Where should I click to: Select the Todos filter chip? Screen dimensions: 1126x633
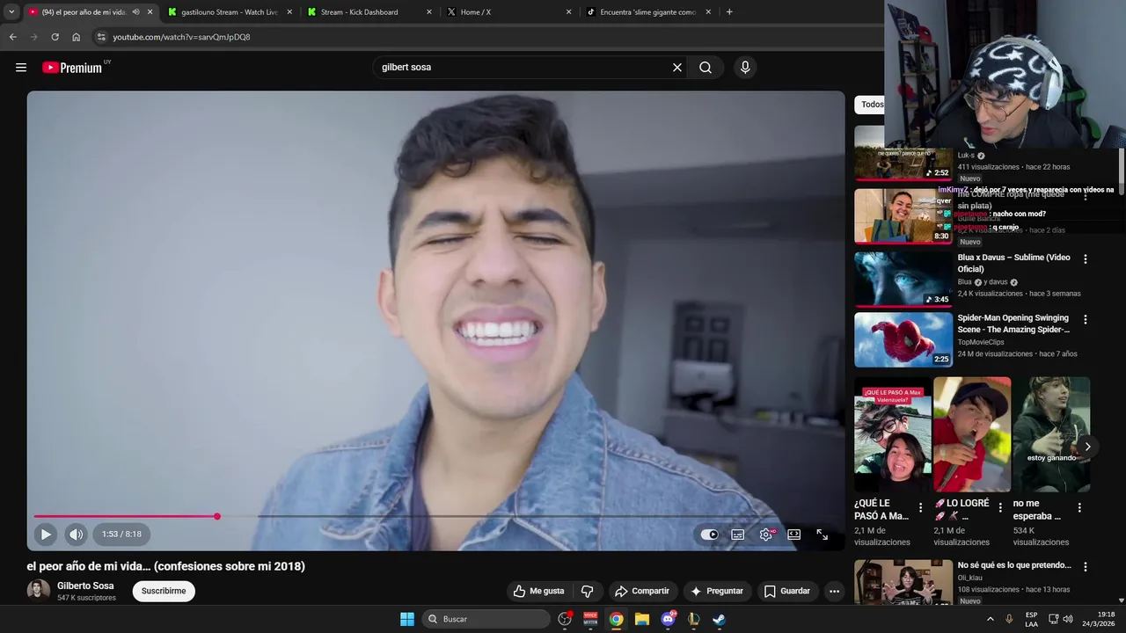(x=869, y=104)
